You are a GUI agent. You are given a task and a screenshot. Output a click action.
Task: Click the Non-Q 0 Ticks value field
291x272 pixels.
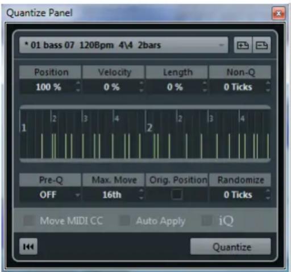coord(238,87)
